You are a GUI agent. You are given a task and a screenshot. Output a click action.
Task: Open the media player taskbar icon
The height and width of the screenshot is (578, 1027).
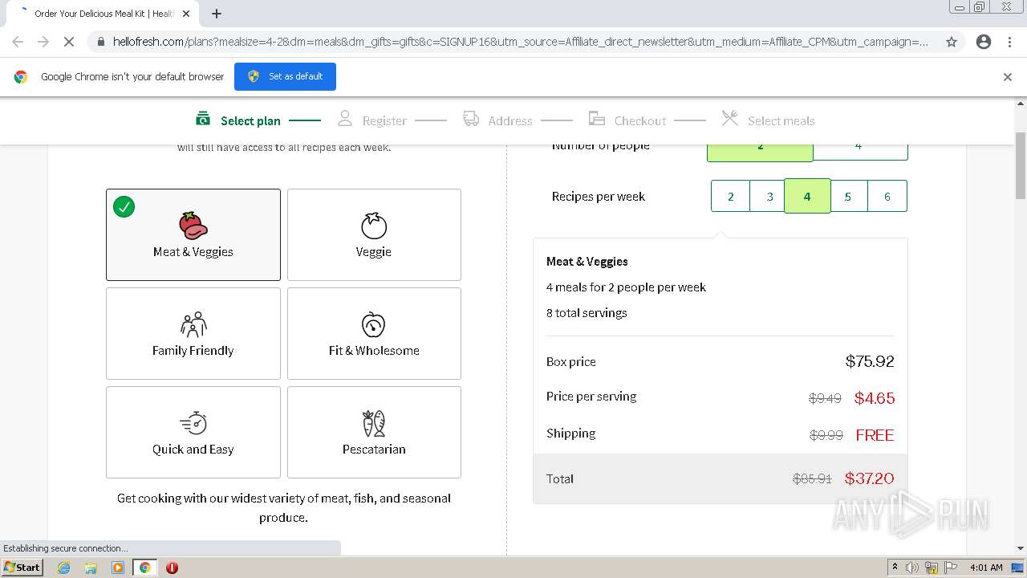(118, 568)
